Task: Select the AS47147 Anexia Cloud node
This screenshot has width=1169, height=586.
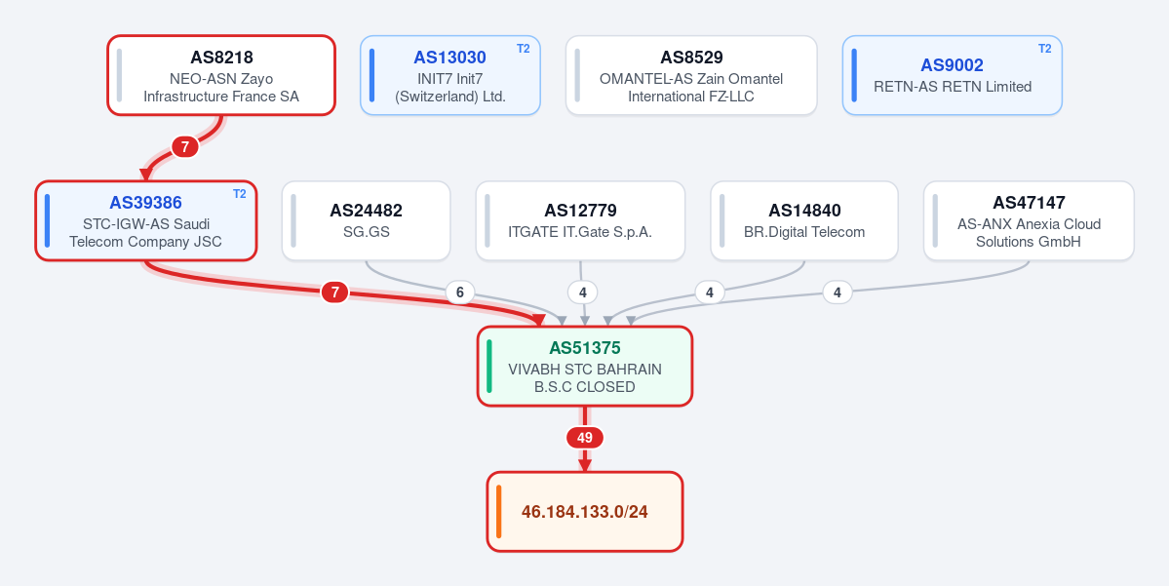Action: pos(1029,220)
